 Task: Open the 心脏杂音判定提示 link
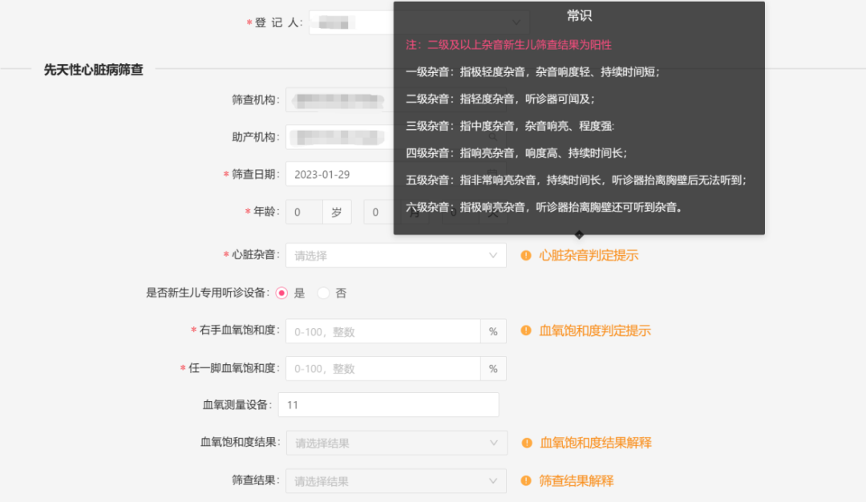point(588,255)
